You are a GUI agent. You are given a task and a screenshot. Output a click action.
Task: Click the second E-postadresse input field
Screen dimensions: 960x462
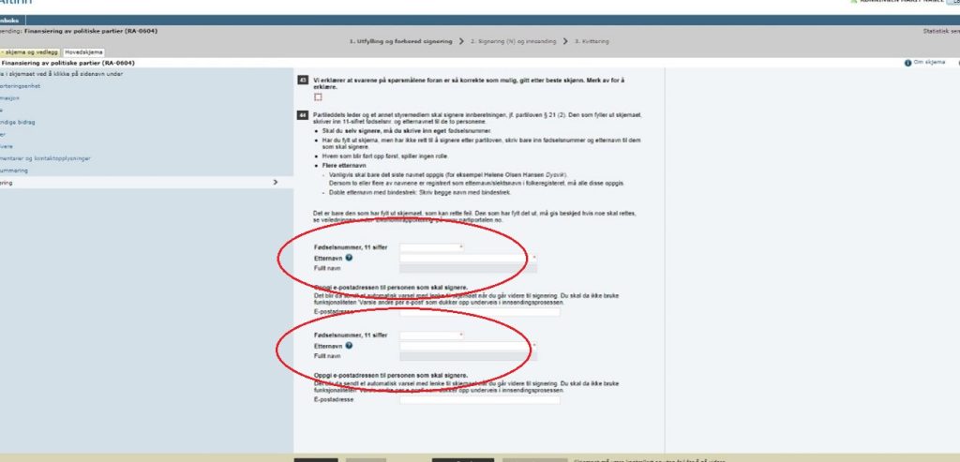coord(479,400)
